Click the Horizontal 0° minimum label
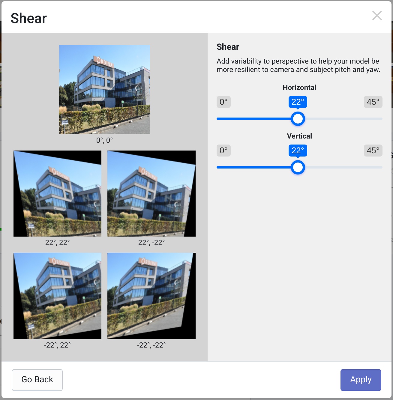 (223, 102)
